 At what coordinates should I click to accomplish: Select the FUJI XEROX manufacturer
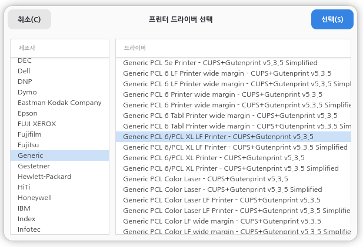[x=37, y=124]
